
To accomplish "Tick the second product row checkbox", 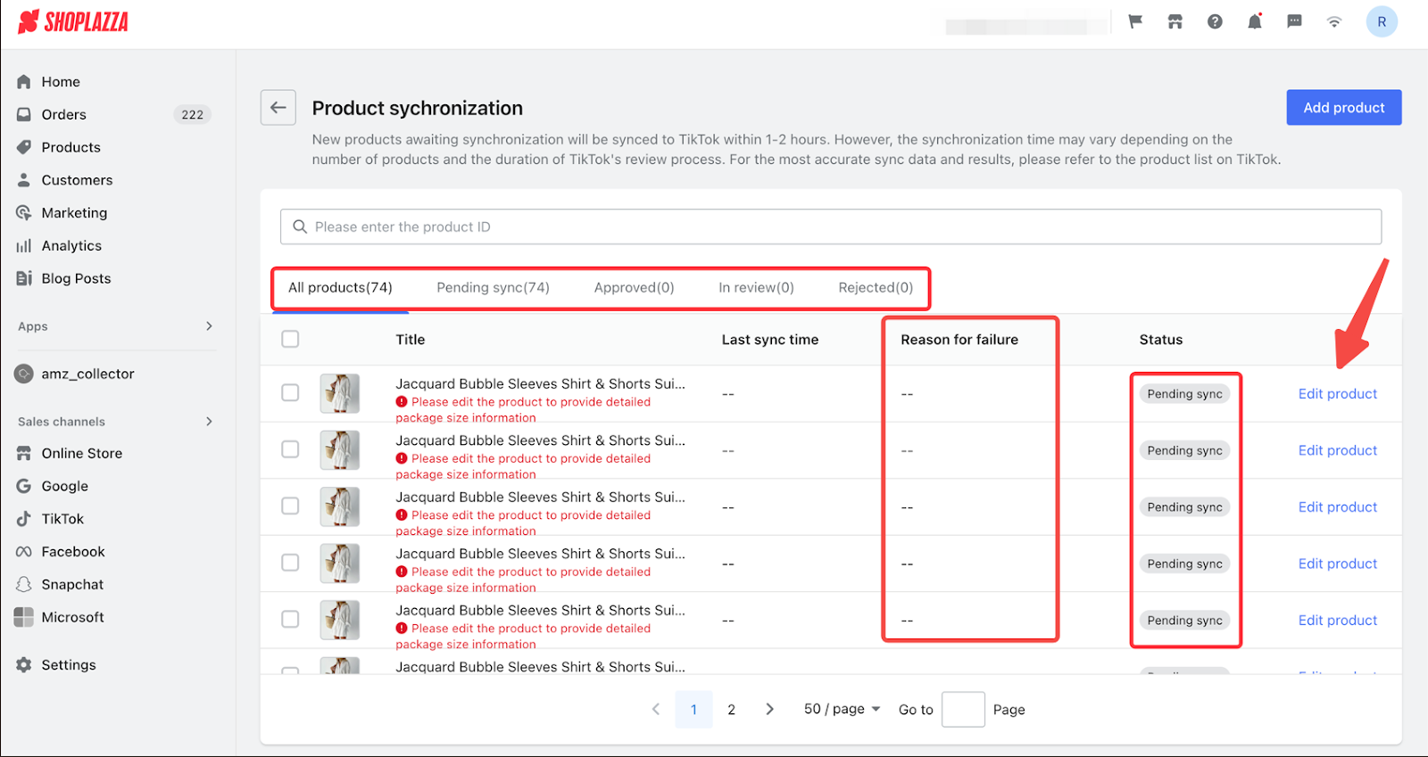I will [290, 449].
